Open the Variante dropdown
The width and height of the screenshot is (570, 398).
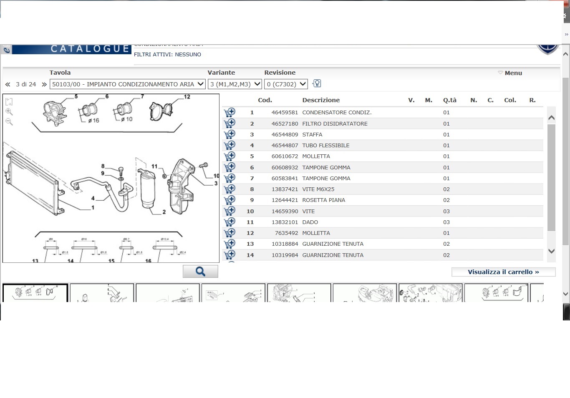235,84
